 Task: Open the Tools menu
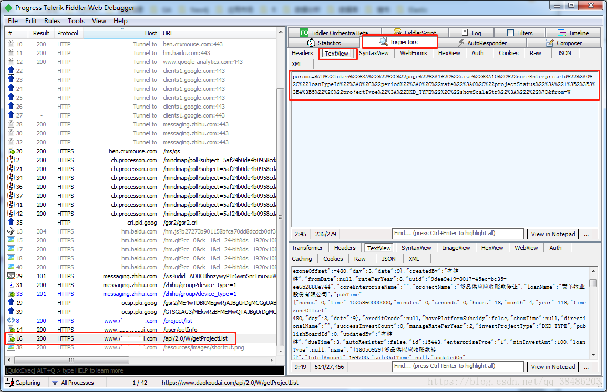point(76,21)
